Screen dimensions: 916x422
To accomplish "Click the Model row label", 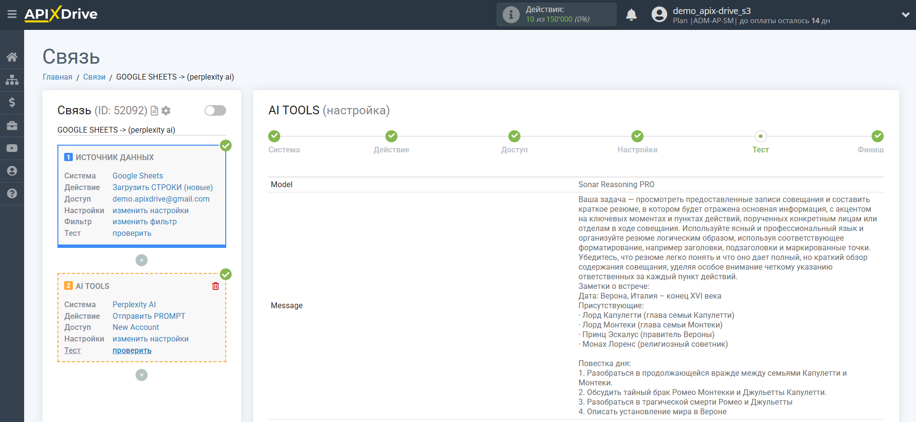I will tap(282, 185).
